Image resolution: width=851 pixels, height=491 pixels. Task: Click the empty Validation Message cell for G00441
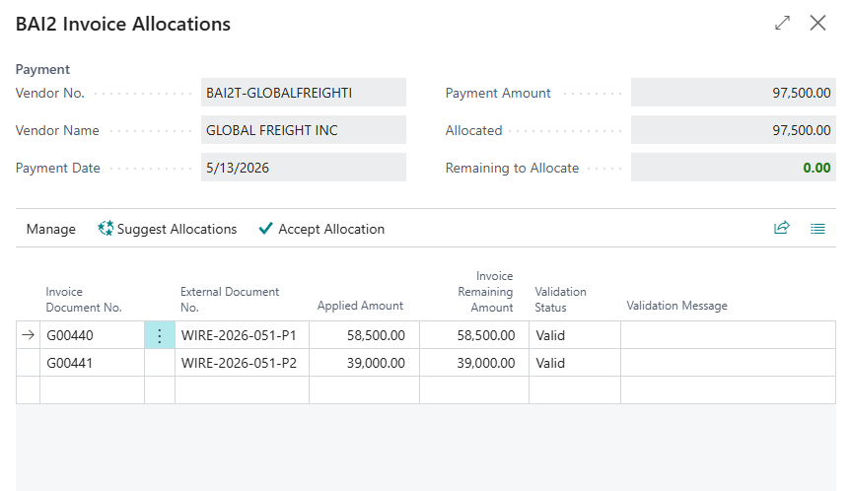(729, 363)
